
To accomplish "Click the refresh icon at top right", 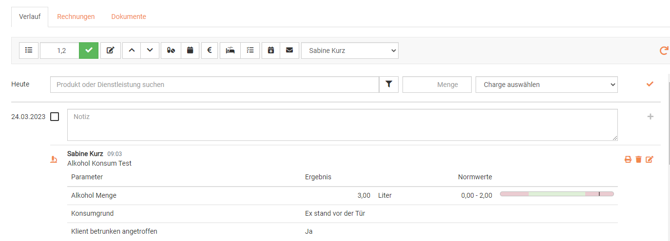I will coord(664,50).
